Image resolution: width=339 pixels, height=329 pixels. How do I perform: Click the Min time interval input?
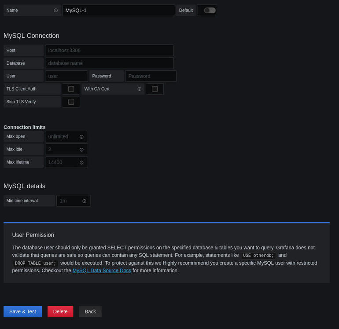click(x=74, y=201)
